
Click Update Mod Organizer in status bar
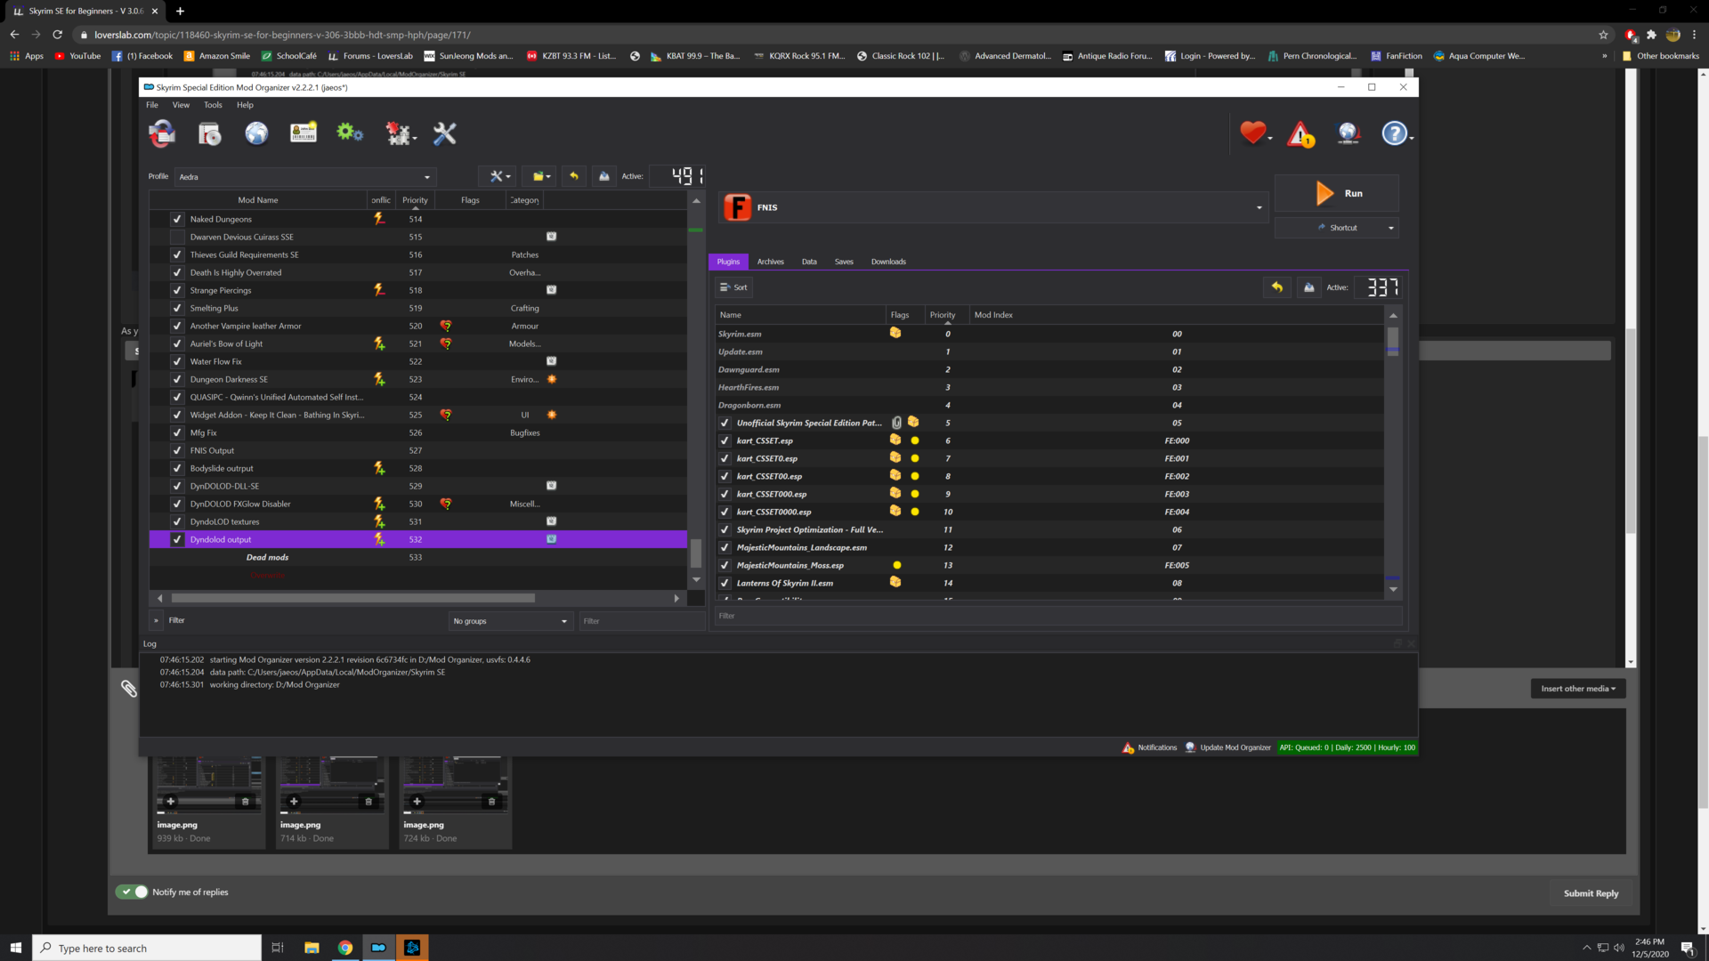tap(1227, 747)
